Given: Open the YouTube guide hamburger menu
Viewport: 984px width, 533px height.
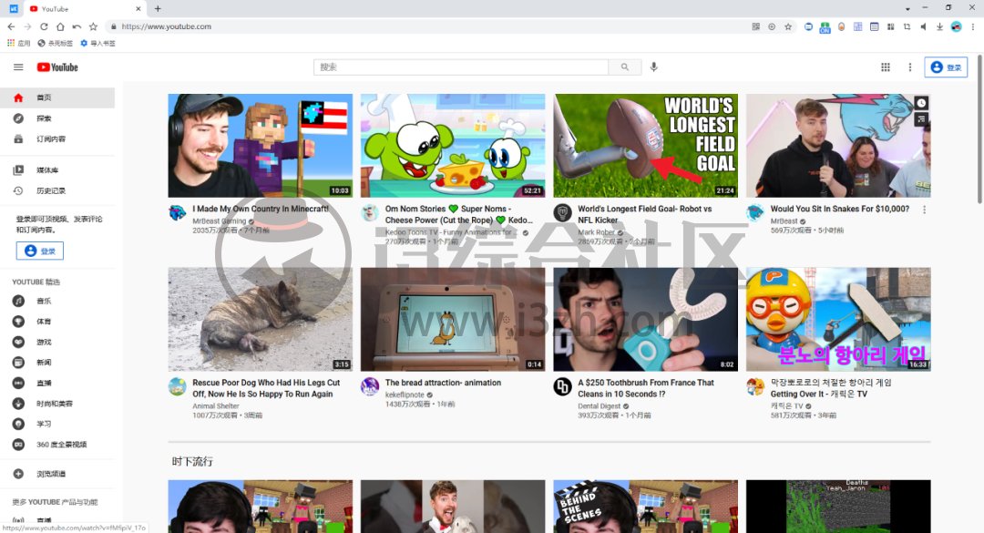Looking at the screenshot, I should click(18, 67).
